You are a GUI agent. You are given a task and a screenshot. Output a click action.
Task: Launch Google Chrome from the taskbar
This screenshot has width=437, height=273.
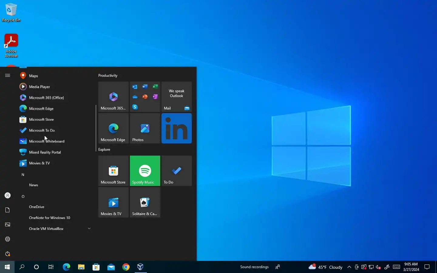click(x=126, y=267)
